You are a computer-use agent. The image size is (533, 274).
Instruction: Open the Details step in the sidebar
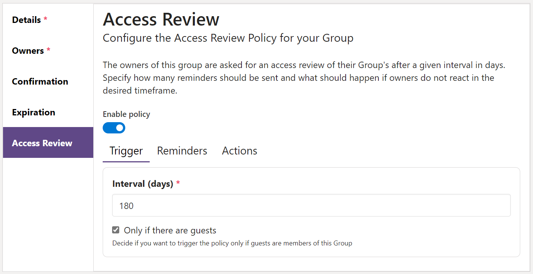(26, 20)
